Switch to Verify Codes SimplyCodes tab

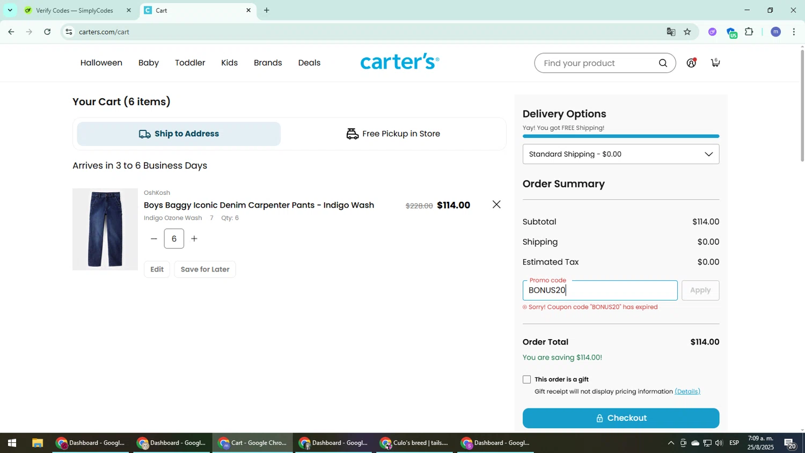coord(74,10)
